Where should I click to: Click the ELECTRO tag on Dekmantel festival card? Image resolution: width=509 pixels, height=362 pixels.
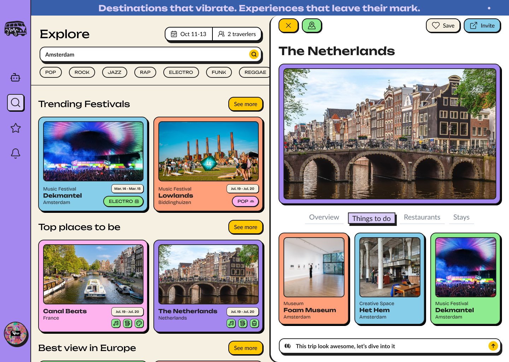click(x=124, y=201)
